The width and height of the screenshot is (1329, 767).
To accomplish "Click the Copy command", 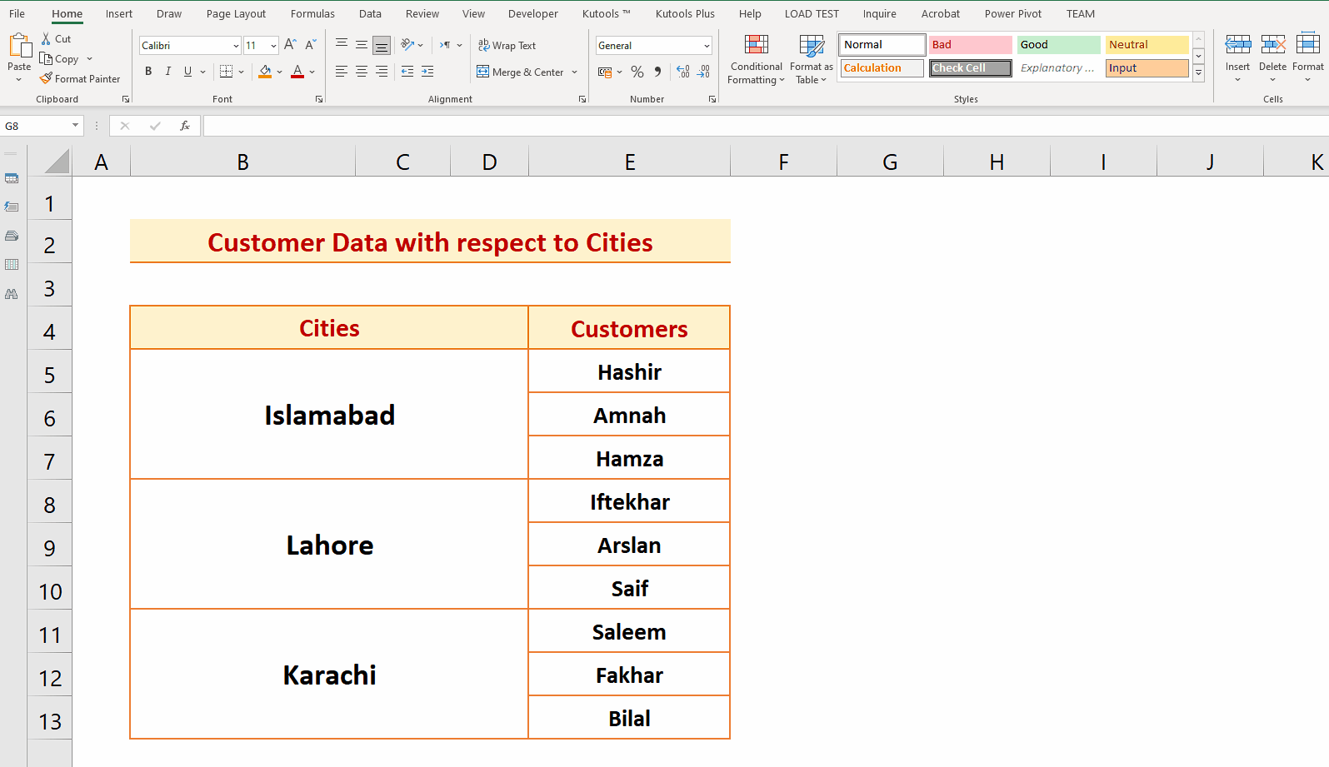I will point(59,59).
